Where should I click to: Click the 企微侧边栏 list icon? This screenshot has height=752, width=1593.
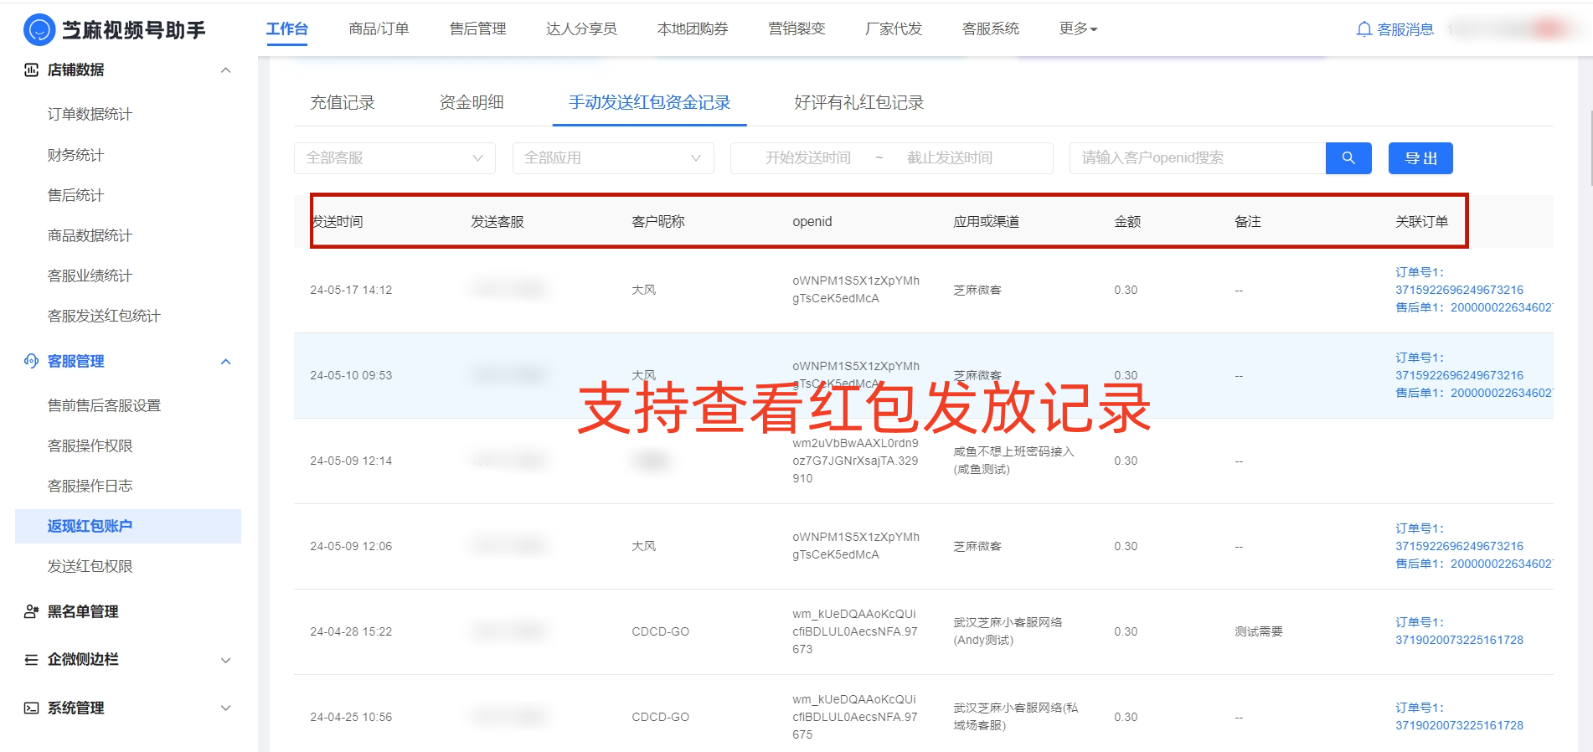click(31, 660)
